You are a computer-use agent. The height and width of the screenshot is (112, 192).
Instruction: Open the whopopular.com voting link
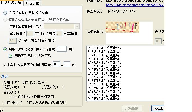point(135,5)
